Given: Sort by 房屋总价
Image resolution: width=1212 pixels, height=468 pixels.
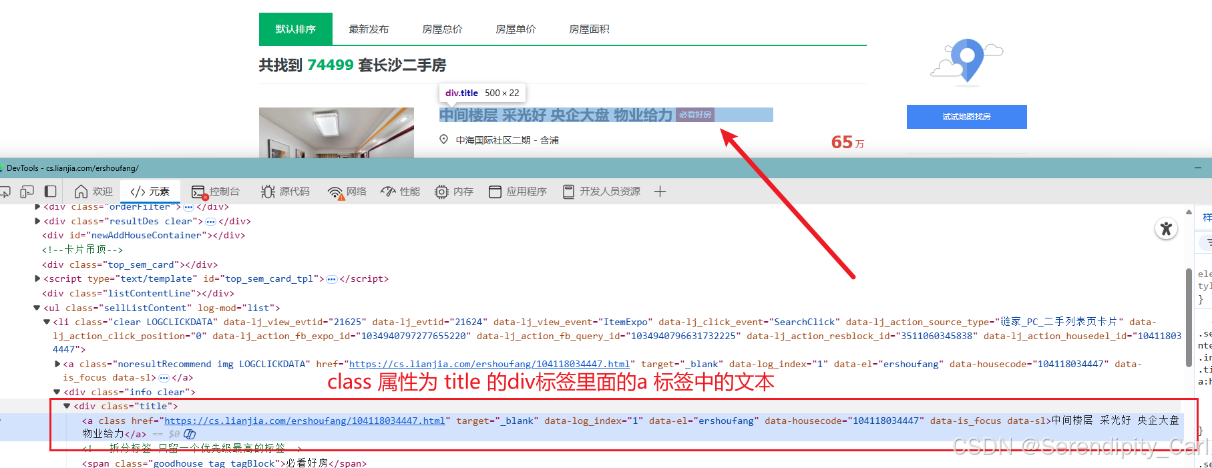Looking at the screenshot, I should pos(442,29).
